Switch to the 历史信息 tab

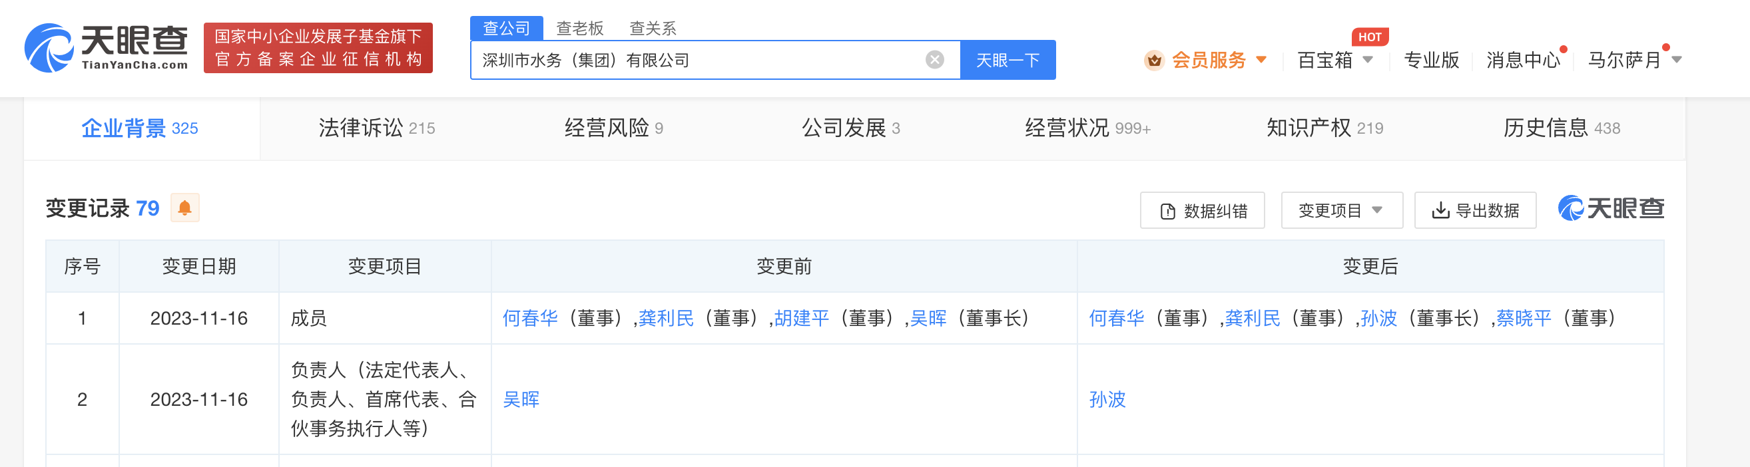(x=1561, y=128)
